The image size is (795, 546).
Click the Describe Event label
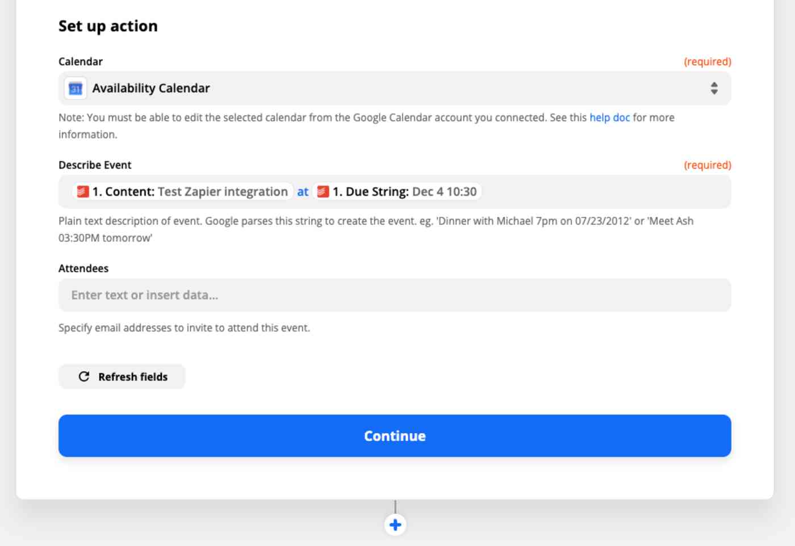(95, 165)
